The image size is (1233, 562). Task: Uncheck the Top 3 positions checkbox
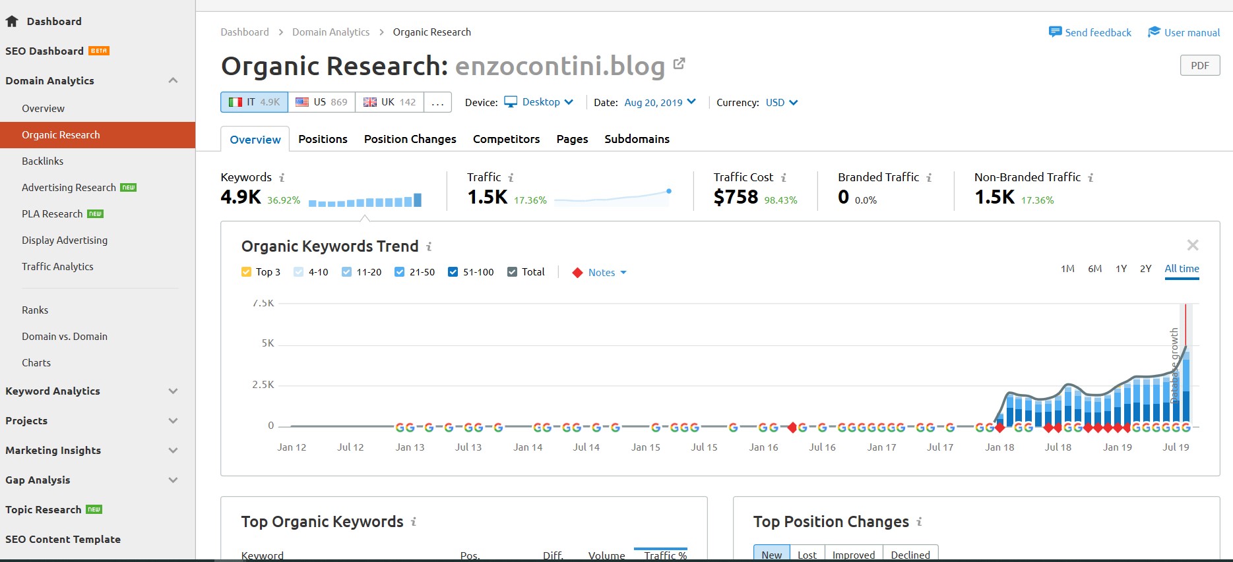tap(247, 272)
